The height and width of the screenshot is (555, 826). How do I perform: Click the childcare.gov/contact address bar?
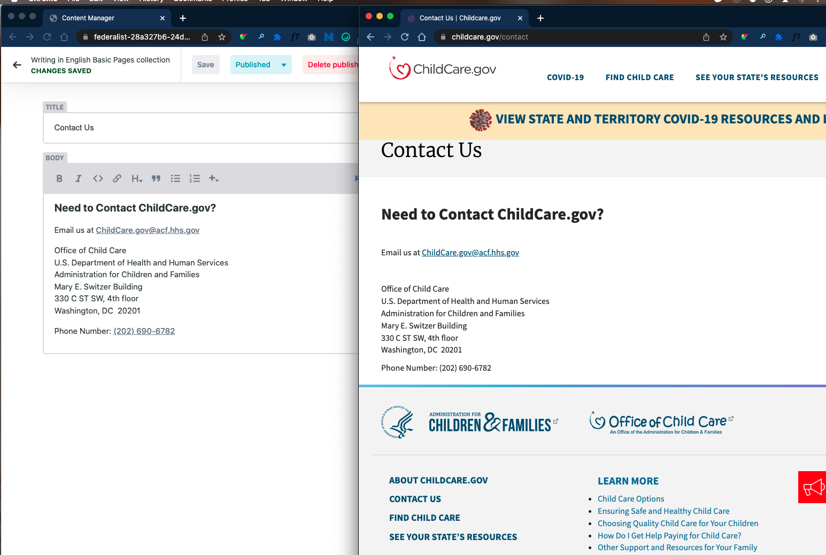[x=567, y=37]
